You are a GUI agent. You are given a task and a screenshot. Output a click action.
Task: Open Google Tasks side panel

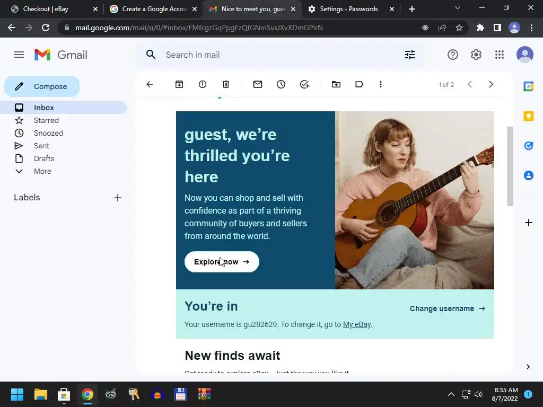point(529,146)
